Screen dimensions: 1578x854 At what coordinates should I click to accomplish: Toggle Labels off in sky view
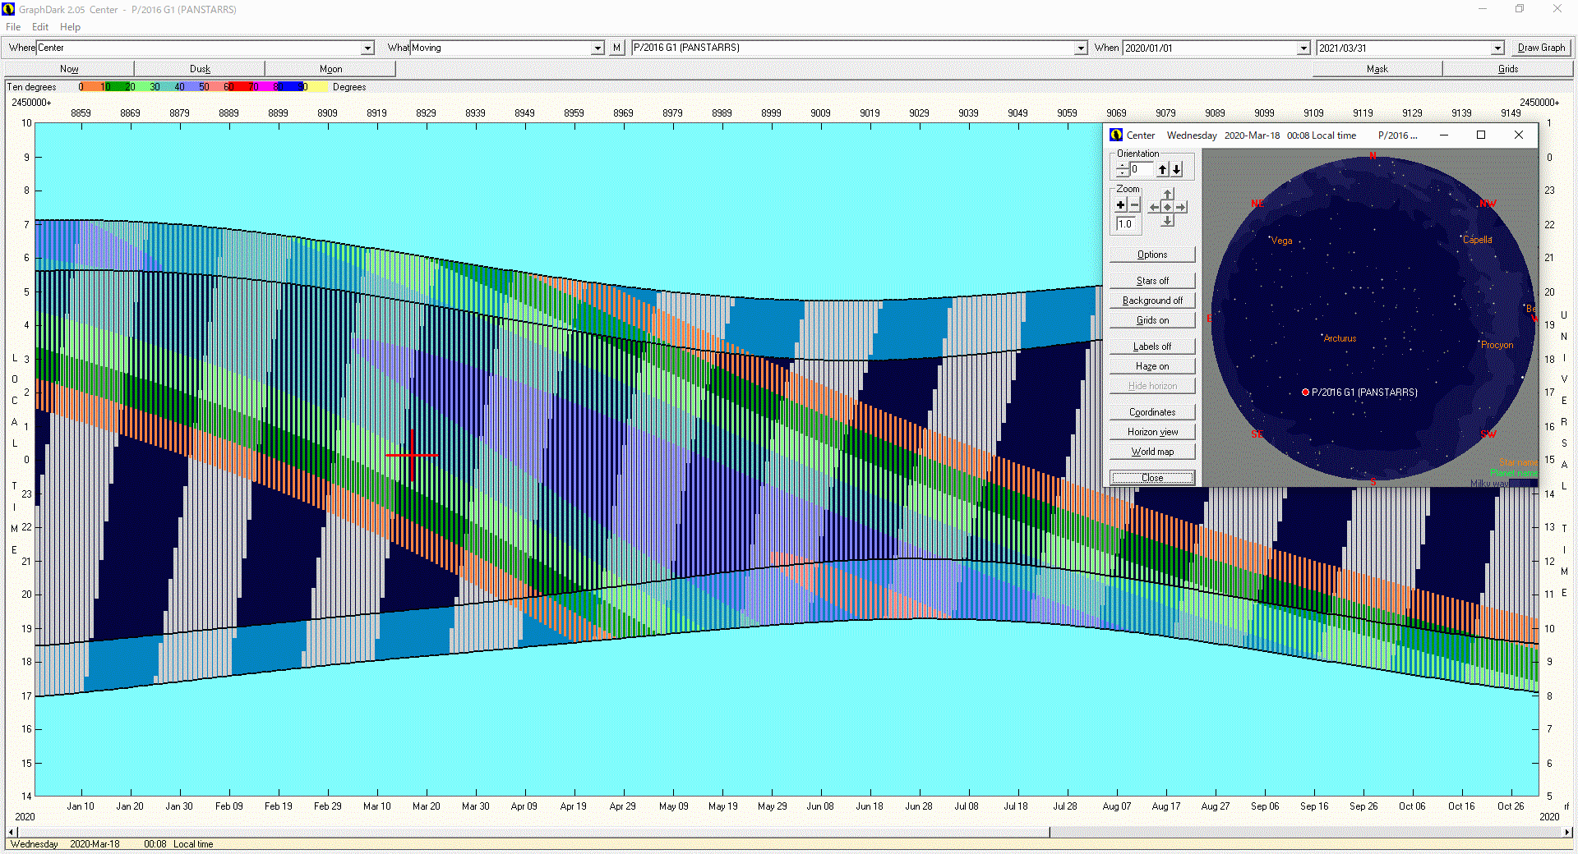(1152, 347)
